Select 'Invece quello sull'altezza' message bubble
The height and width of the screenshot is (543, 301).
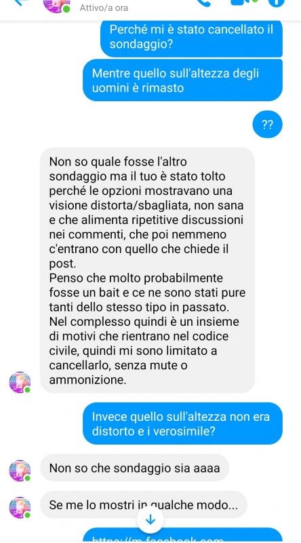point(182,424)
